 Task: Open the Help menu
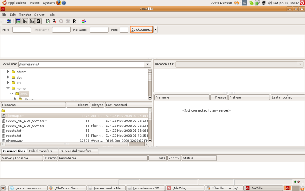point(51,15)
